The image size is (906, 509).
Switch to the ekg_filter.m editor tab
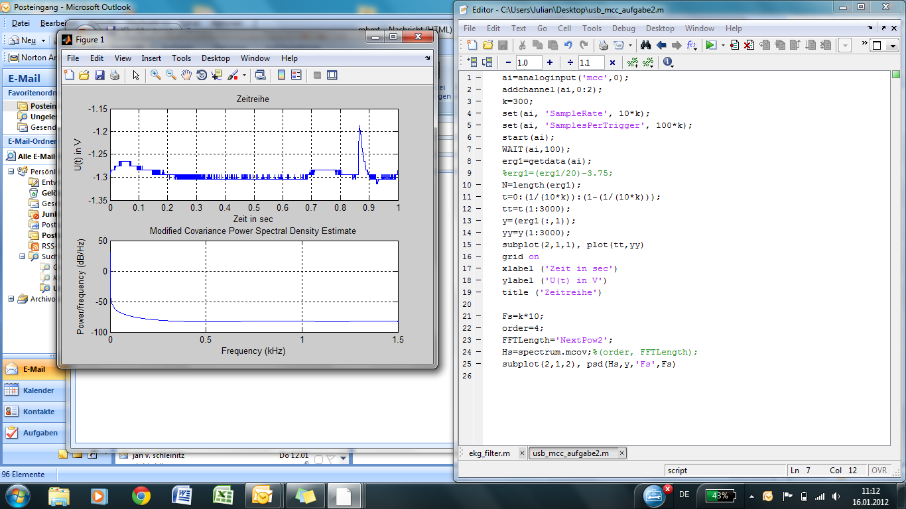pos(489,453)
